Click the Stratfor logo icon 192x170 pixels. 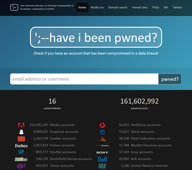tap(21, 152)
